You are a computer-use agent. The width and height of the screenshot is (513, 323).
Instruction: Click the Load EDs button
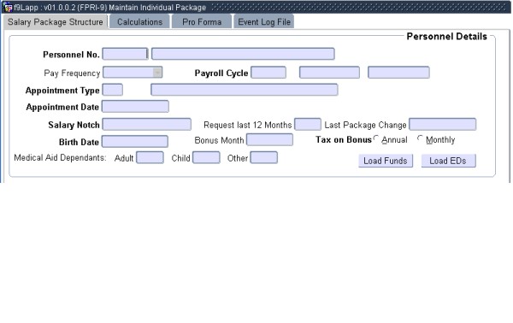[448, 161]
